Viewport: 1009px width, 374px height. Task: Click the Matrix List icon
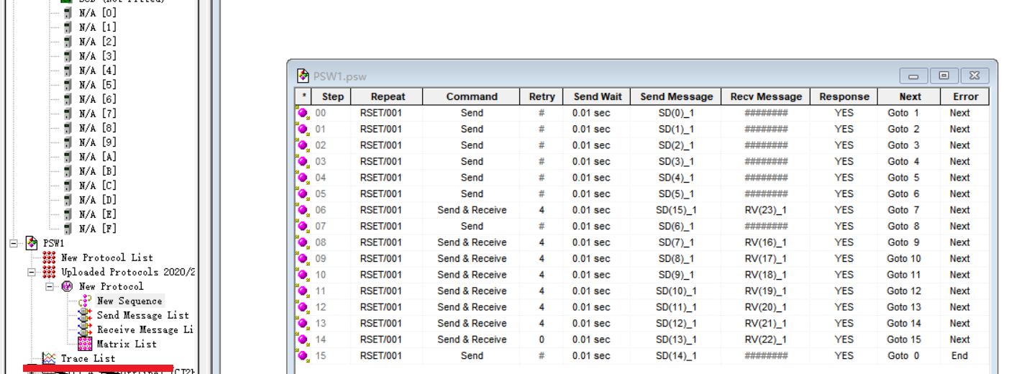[86, 344]
